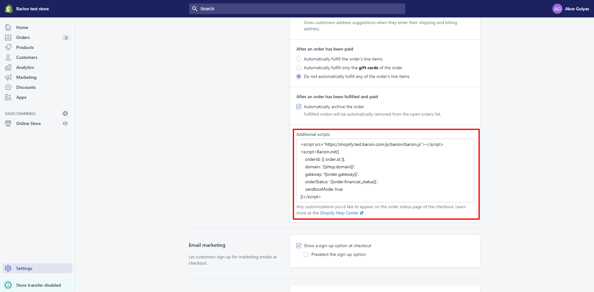Click the Email marketing heading
Screen dimensions: 594x292
(207, 245)
